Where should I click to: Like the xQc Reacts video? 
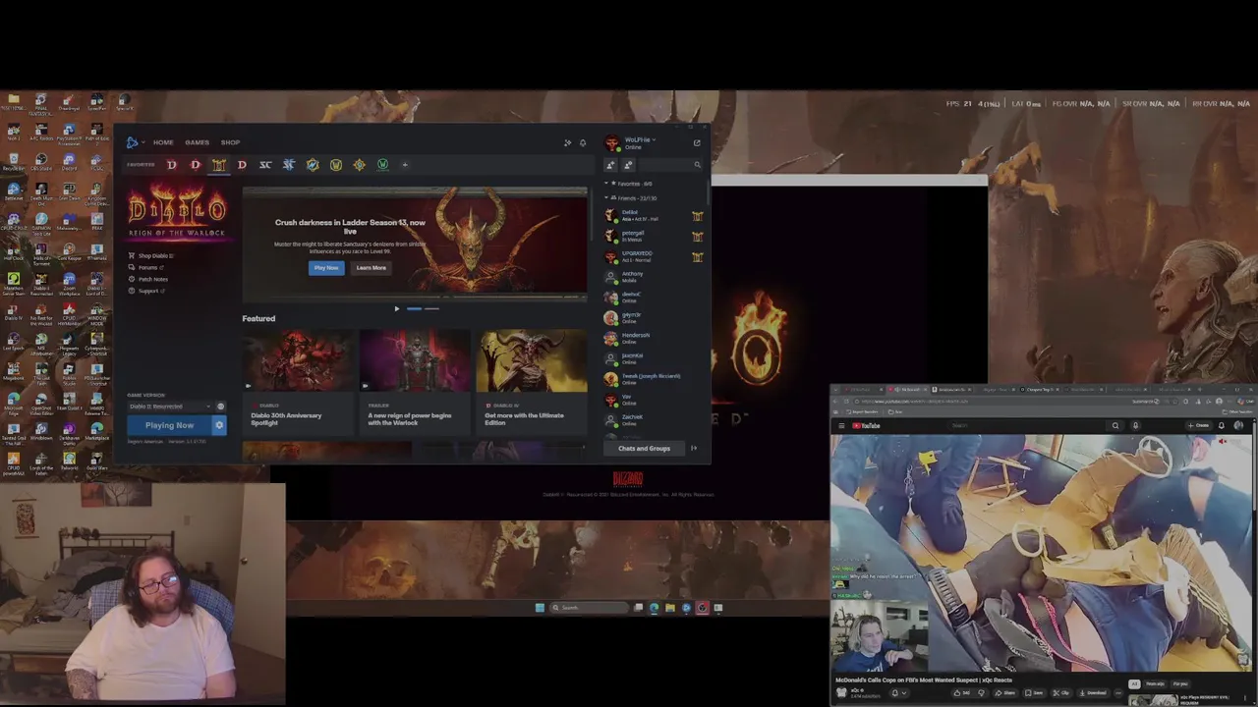coord(964,693)
